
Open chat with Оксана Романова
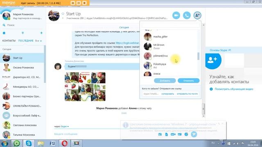[x=22, y=67]
